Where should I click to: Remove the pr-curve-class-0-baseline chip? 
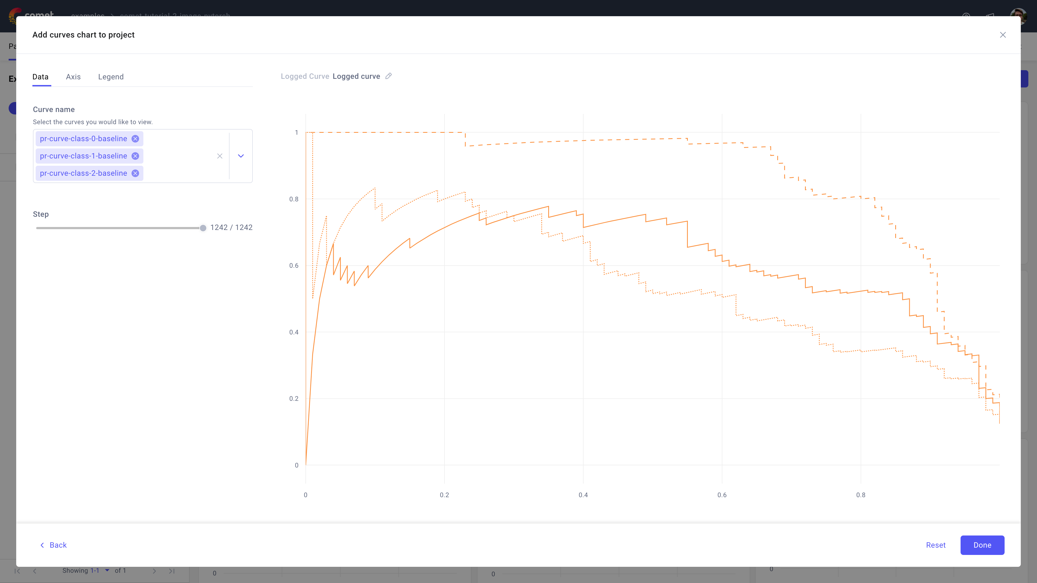tap(135, 138)
